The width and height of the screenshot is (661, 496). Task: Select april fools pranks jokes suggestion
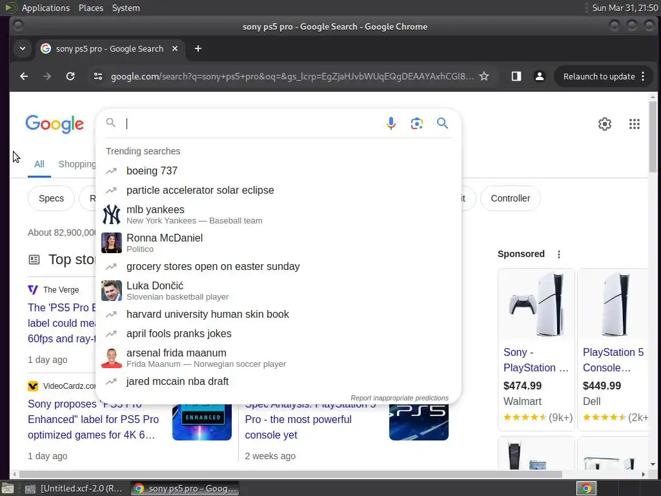click(278, 334)
